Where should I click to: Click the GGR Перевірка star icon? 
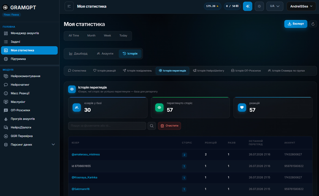(6, 136)
